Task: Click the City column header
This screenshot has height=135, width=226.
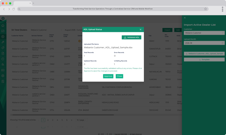Action: click(150, 36)
